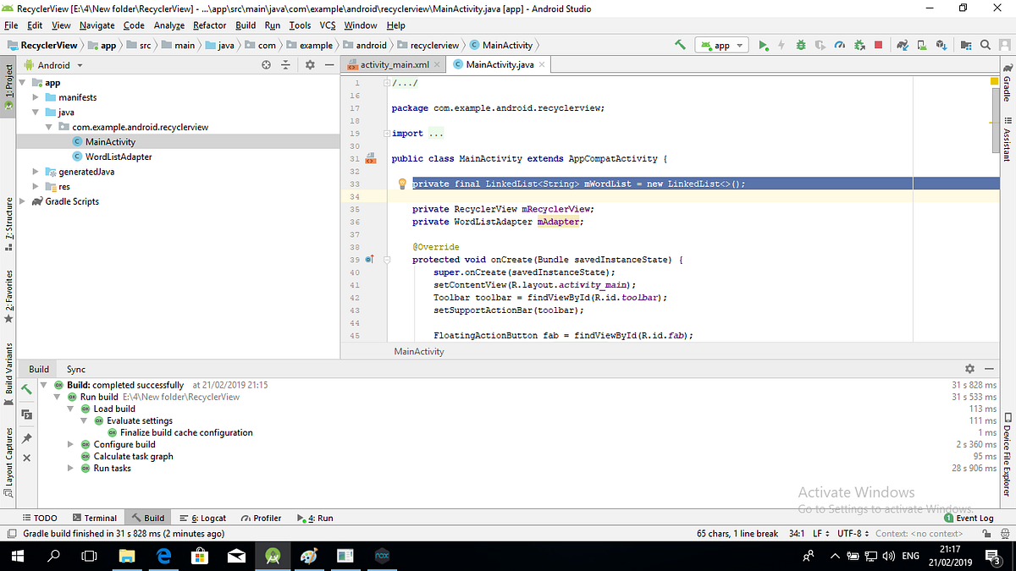Launch the app Profiler

point(839,45)
